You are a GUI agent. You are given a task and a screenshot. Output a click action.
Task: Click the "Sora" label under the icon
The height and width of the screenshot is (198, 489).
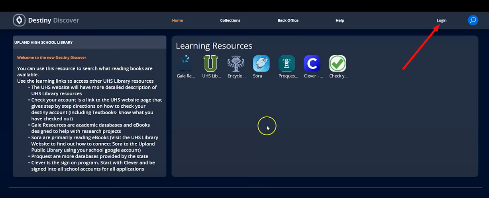pyautogui.click(x=257, y=76)
